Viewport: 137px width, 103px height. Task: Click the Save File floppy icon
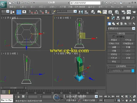[18, 3]
